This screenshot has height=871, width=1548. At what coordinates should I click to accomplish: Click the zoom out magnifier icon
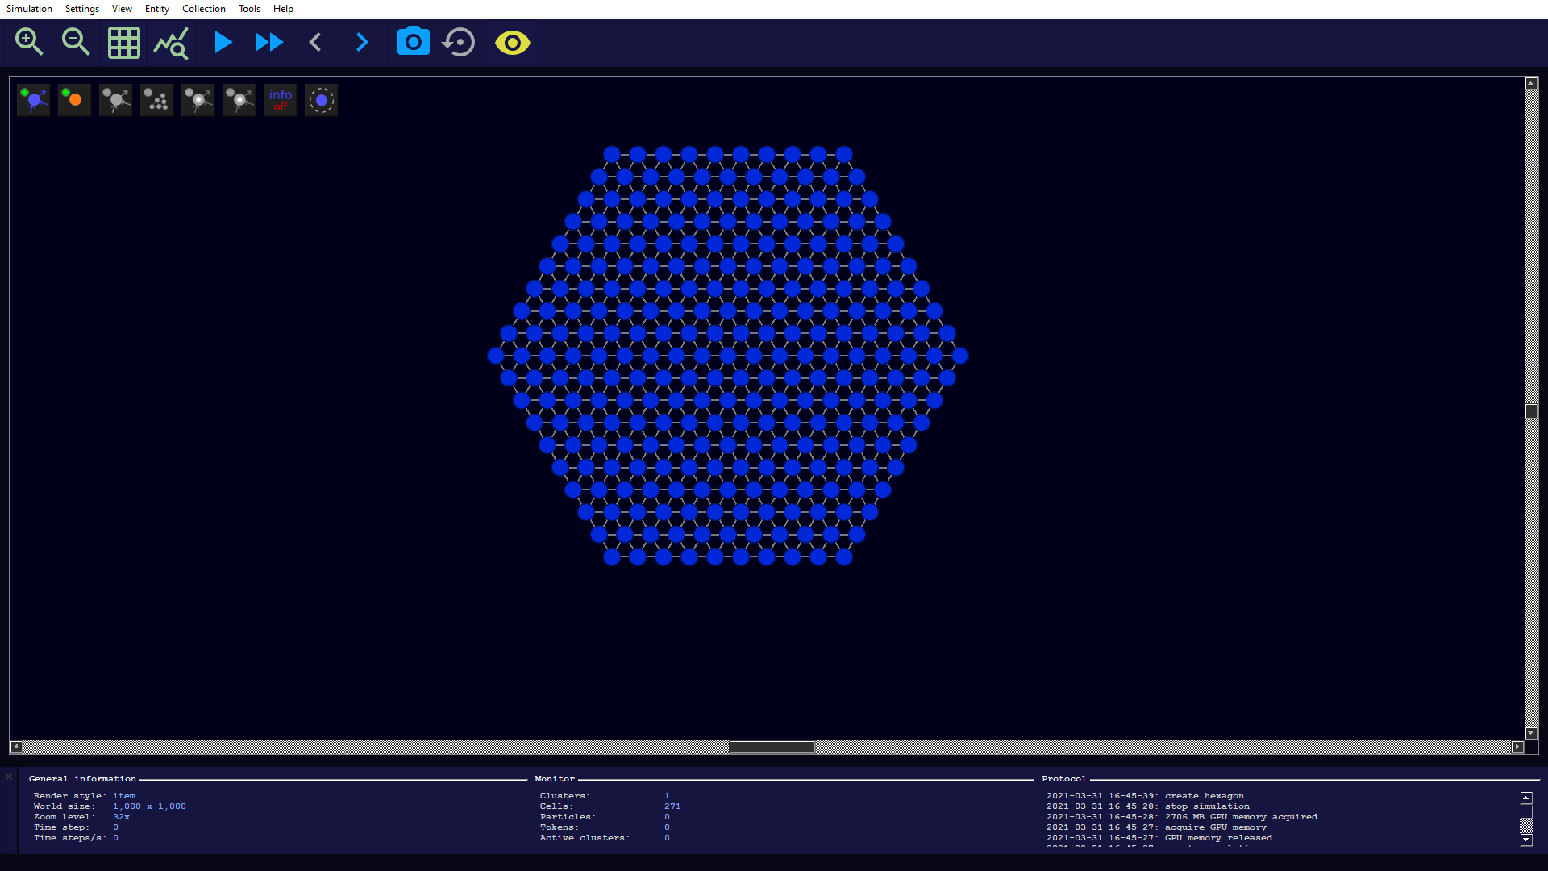click(x=76, y=42)
